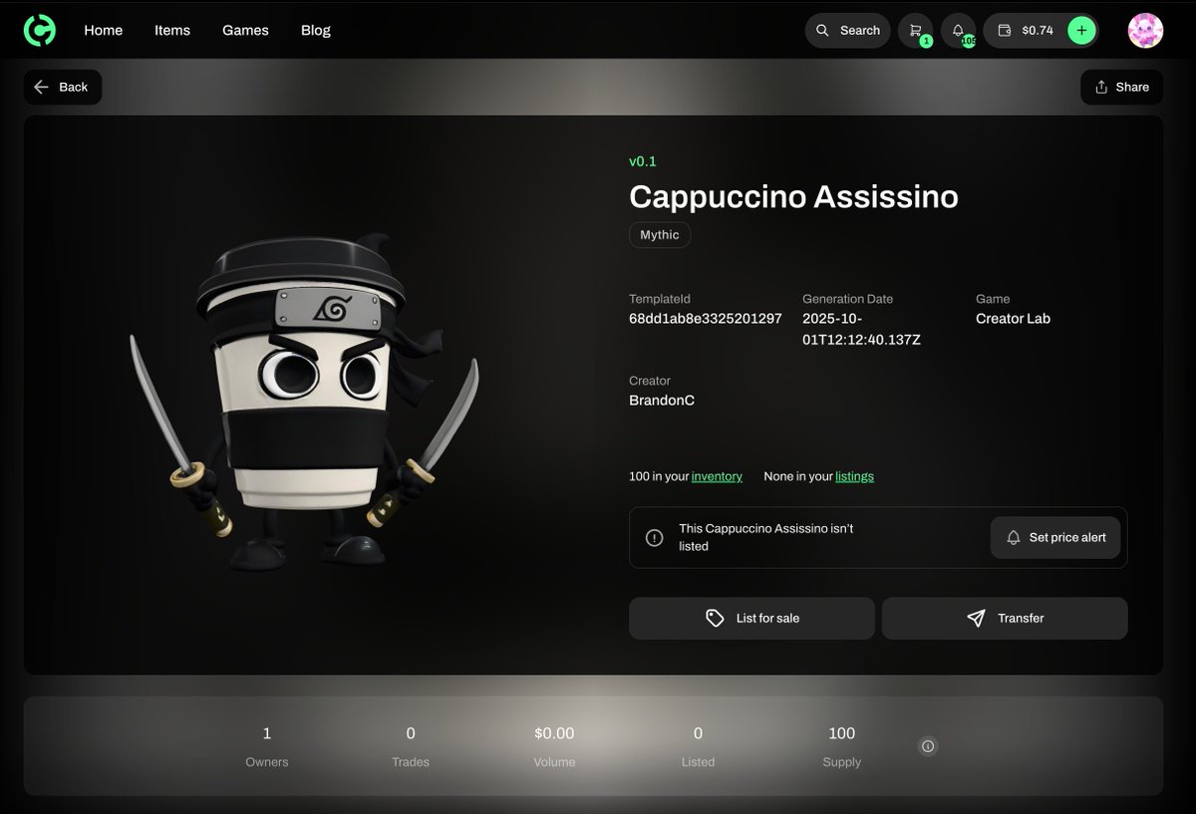This screenshot has width=1196, height=814.
Task: Click the BrandonC creator name
Action: click(662, 401)
